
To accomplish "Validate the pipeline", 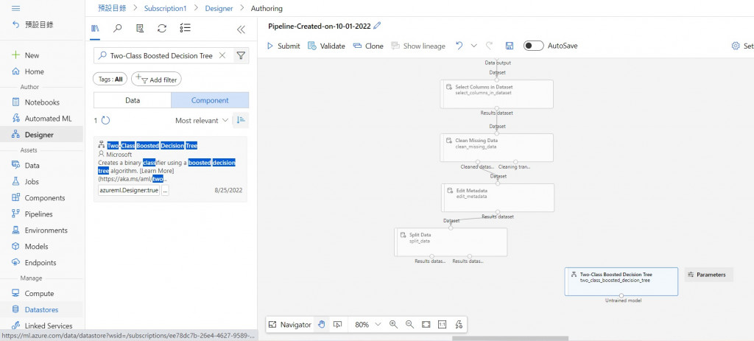I will 326,46.
